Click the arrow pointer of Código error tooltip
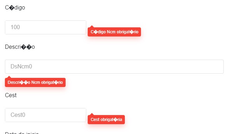 (x=92, y=26)
